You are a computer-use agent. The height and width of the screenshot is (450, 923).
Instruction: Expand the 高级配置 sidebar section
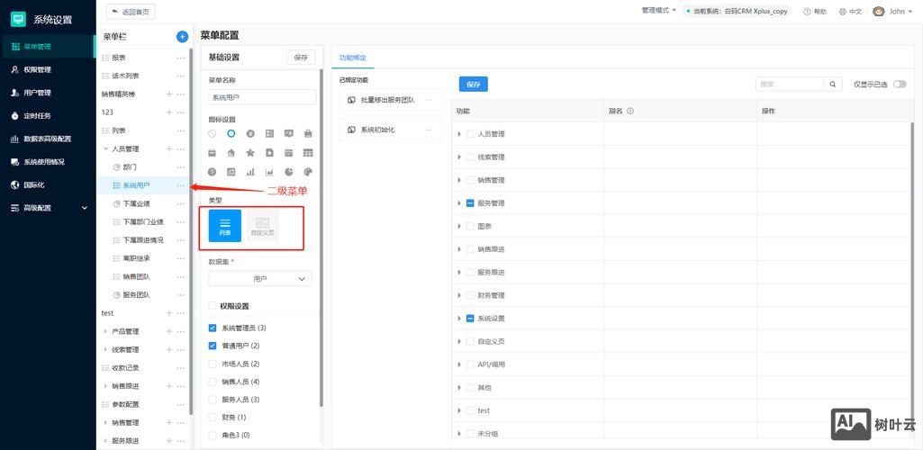[84, 208]
